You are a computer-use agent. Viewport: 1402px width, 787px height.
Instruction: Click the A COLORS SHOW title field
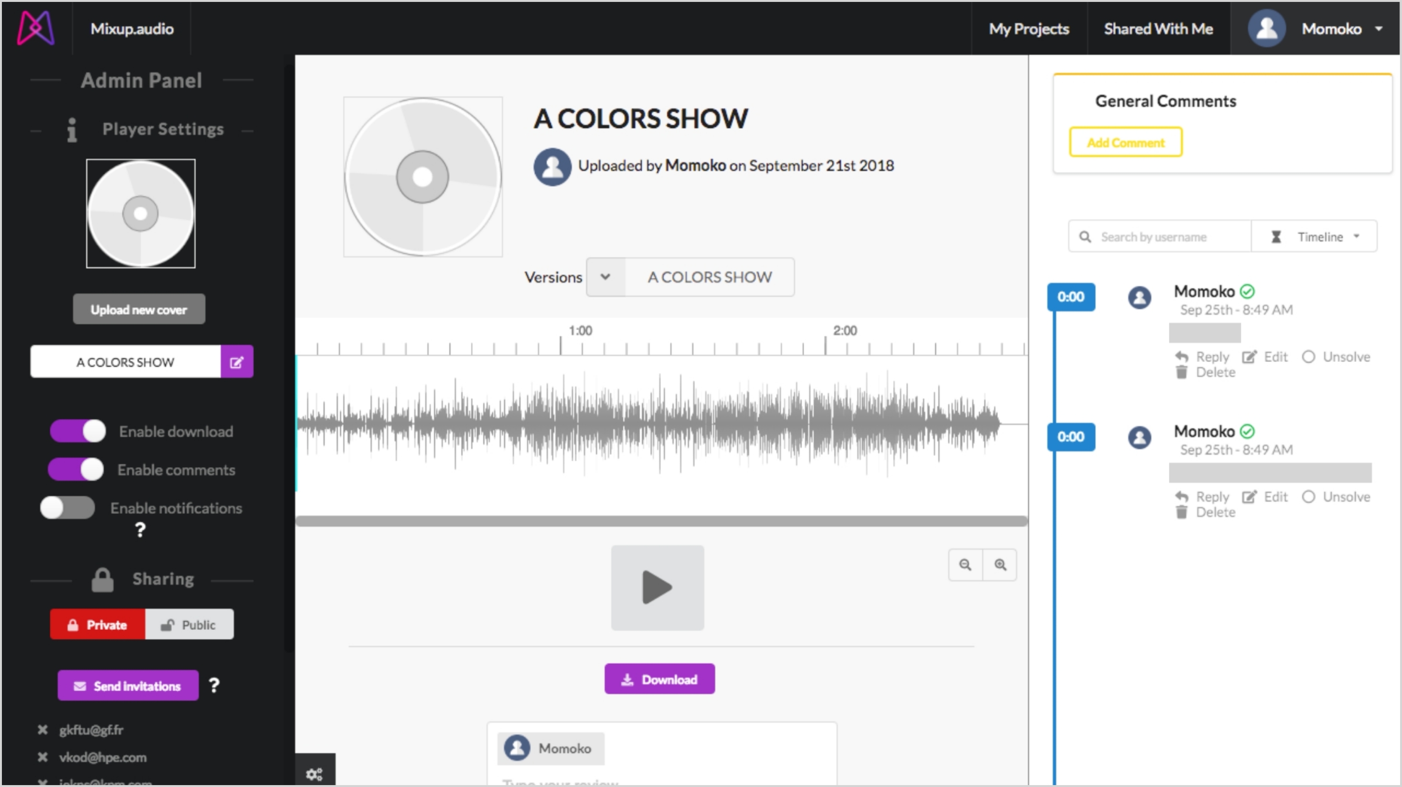click(x=125, y=362)
